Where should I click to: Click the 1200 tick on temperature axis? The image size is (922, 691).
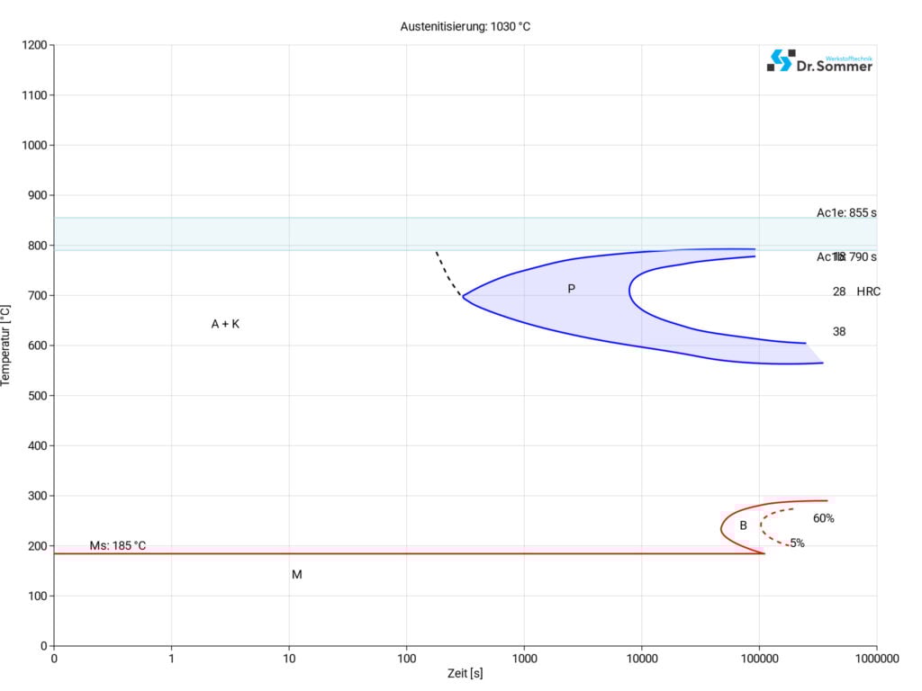coord(32,45)
